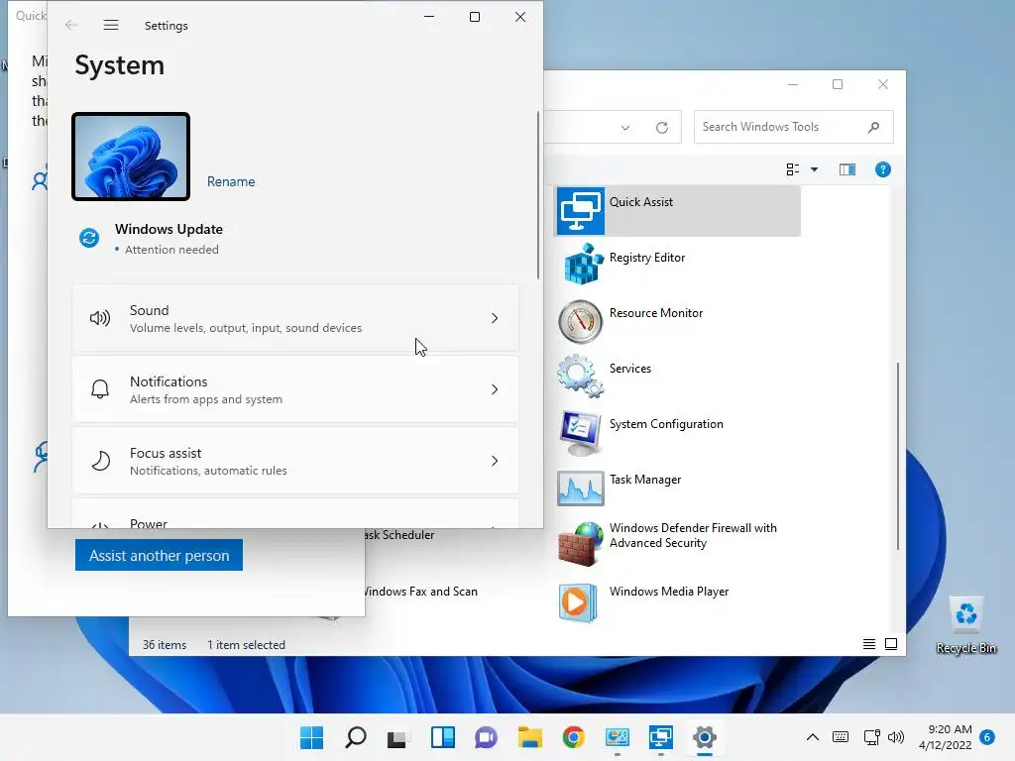This screenshot has height=761, width=1015.
Task: Select Windows Fax and Scan item
Action: [421, 592]
